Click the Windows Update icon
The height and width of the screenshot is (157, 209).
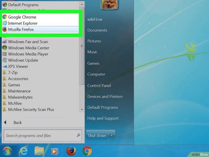pyautogui.click(x=5, y=60)
